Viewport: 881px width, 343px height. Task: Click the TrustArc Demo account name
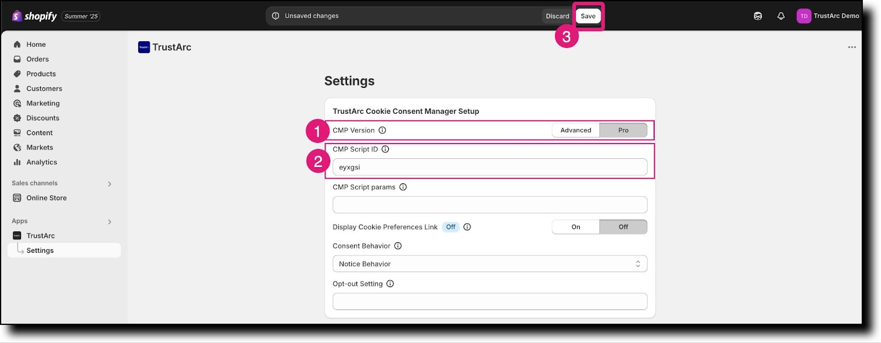tap(836, 16)
